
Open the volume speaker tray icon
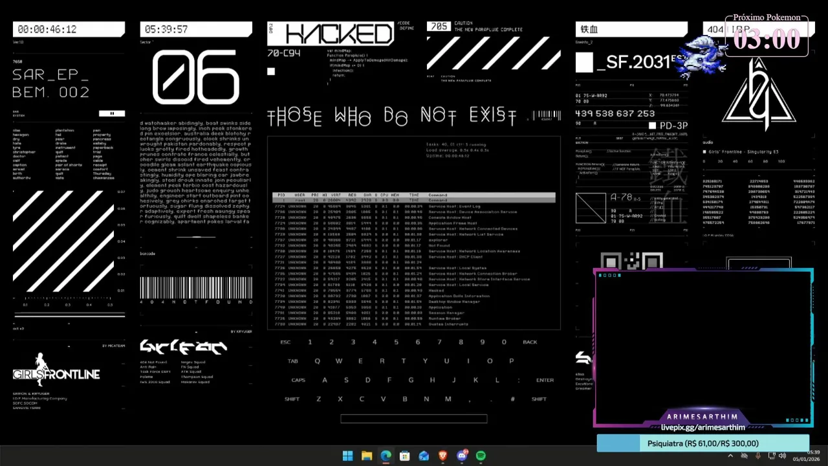[x=782, y=456]
